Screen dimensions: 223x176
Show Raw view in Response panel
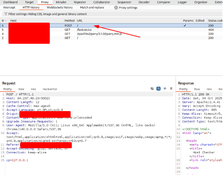point(197,89)
